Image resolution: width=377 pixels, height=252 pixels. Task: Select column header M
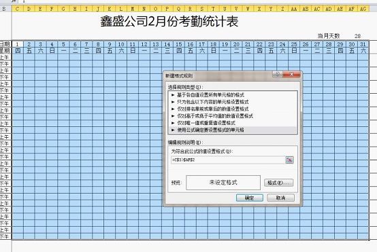coord(133,9)
